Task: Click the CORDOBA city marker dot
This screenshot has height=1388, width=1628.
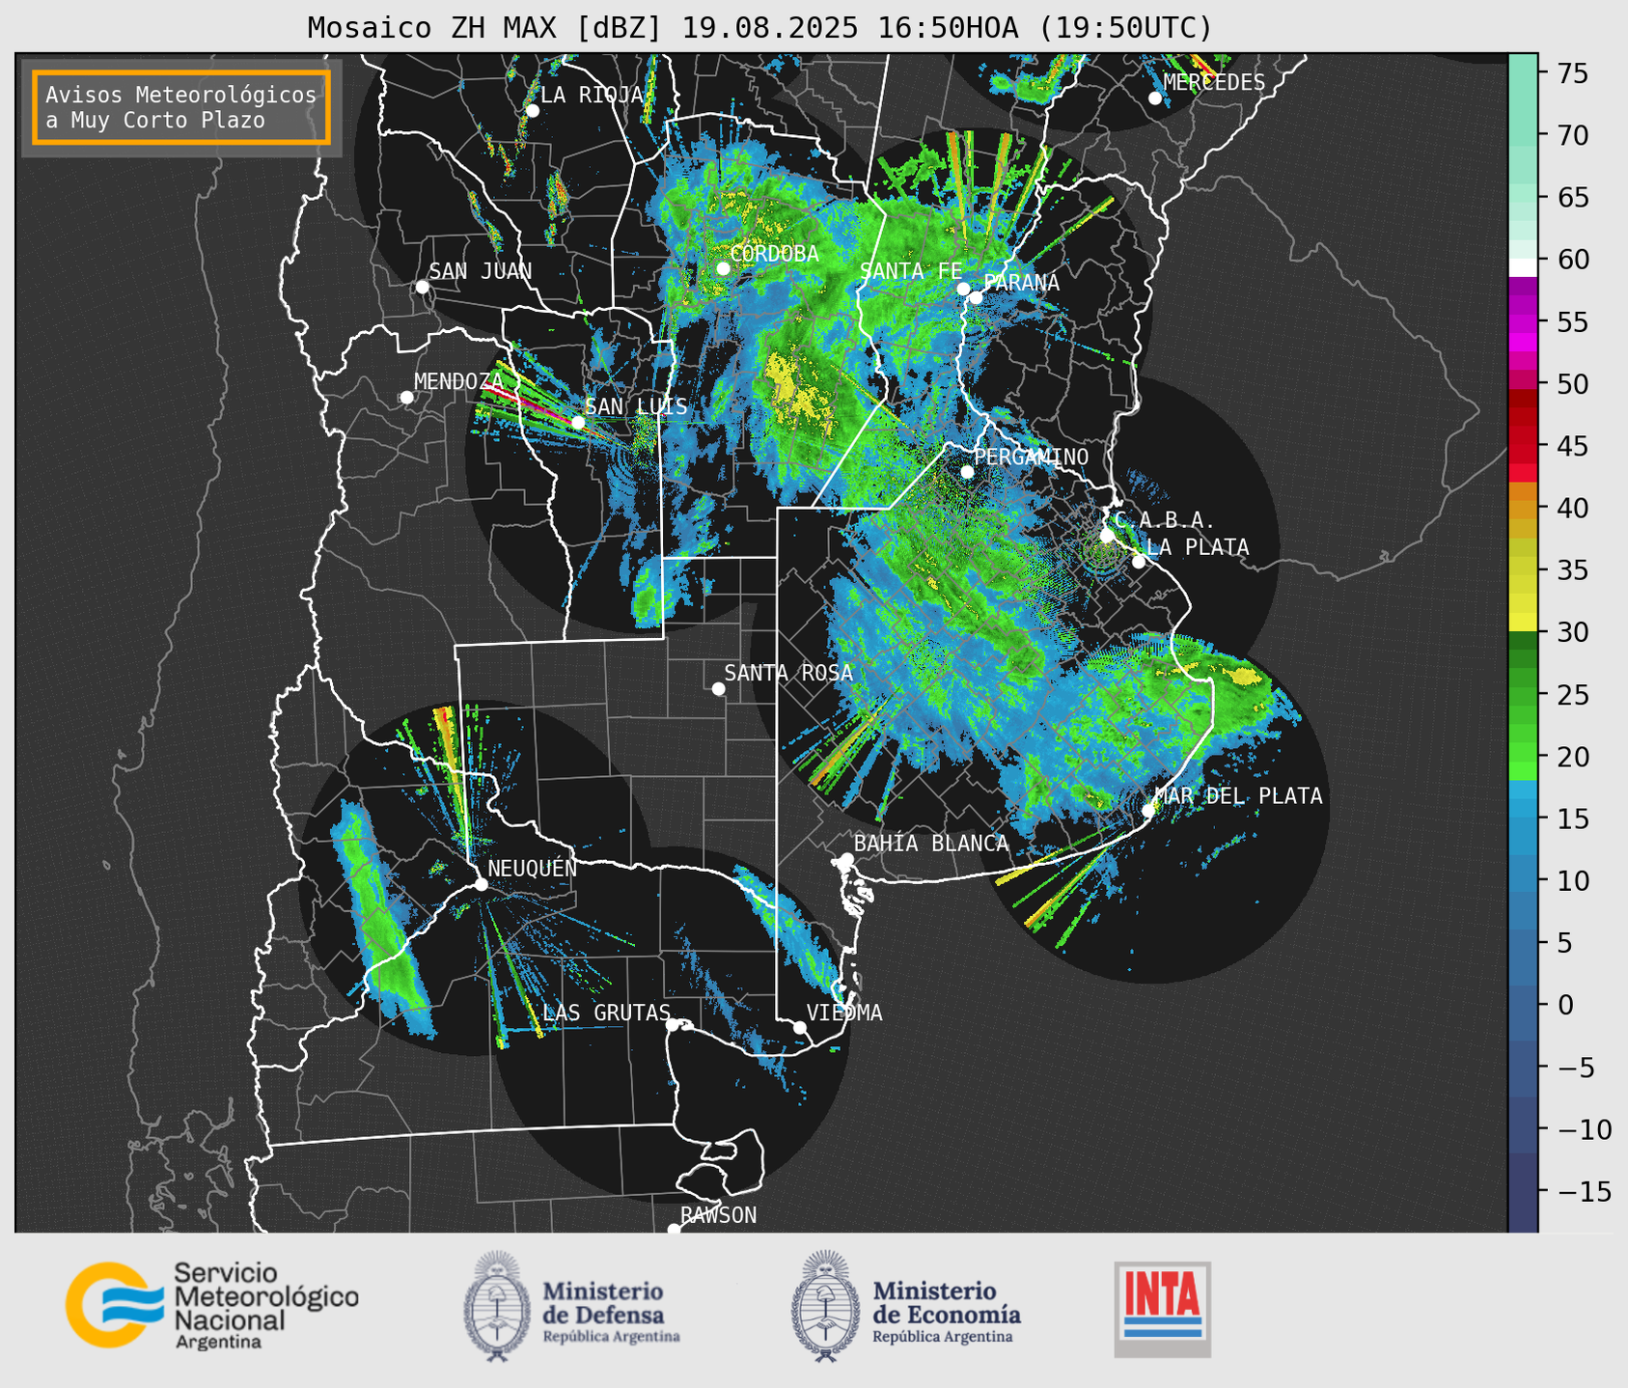Action: tap(723, 268)
